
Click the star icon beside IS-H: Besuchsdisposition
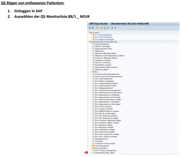coord(93,35)
